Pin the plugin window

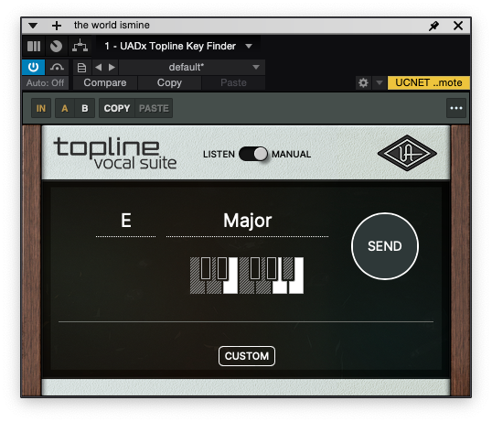(434, 26)
